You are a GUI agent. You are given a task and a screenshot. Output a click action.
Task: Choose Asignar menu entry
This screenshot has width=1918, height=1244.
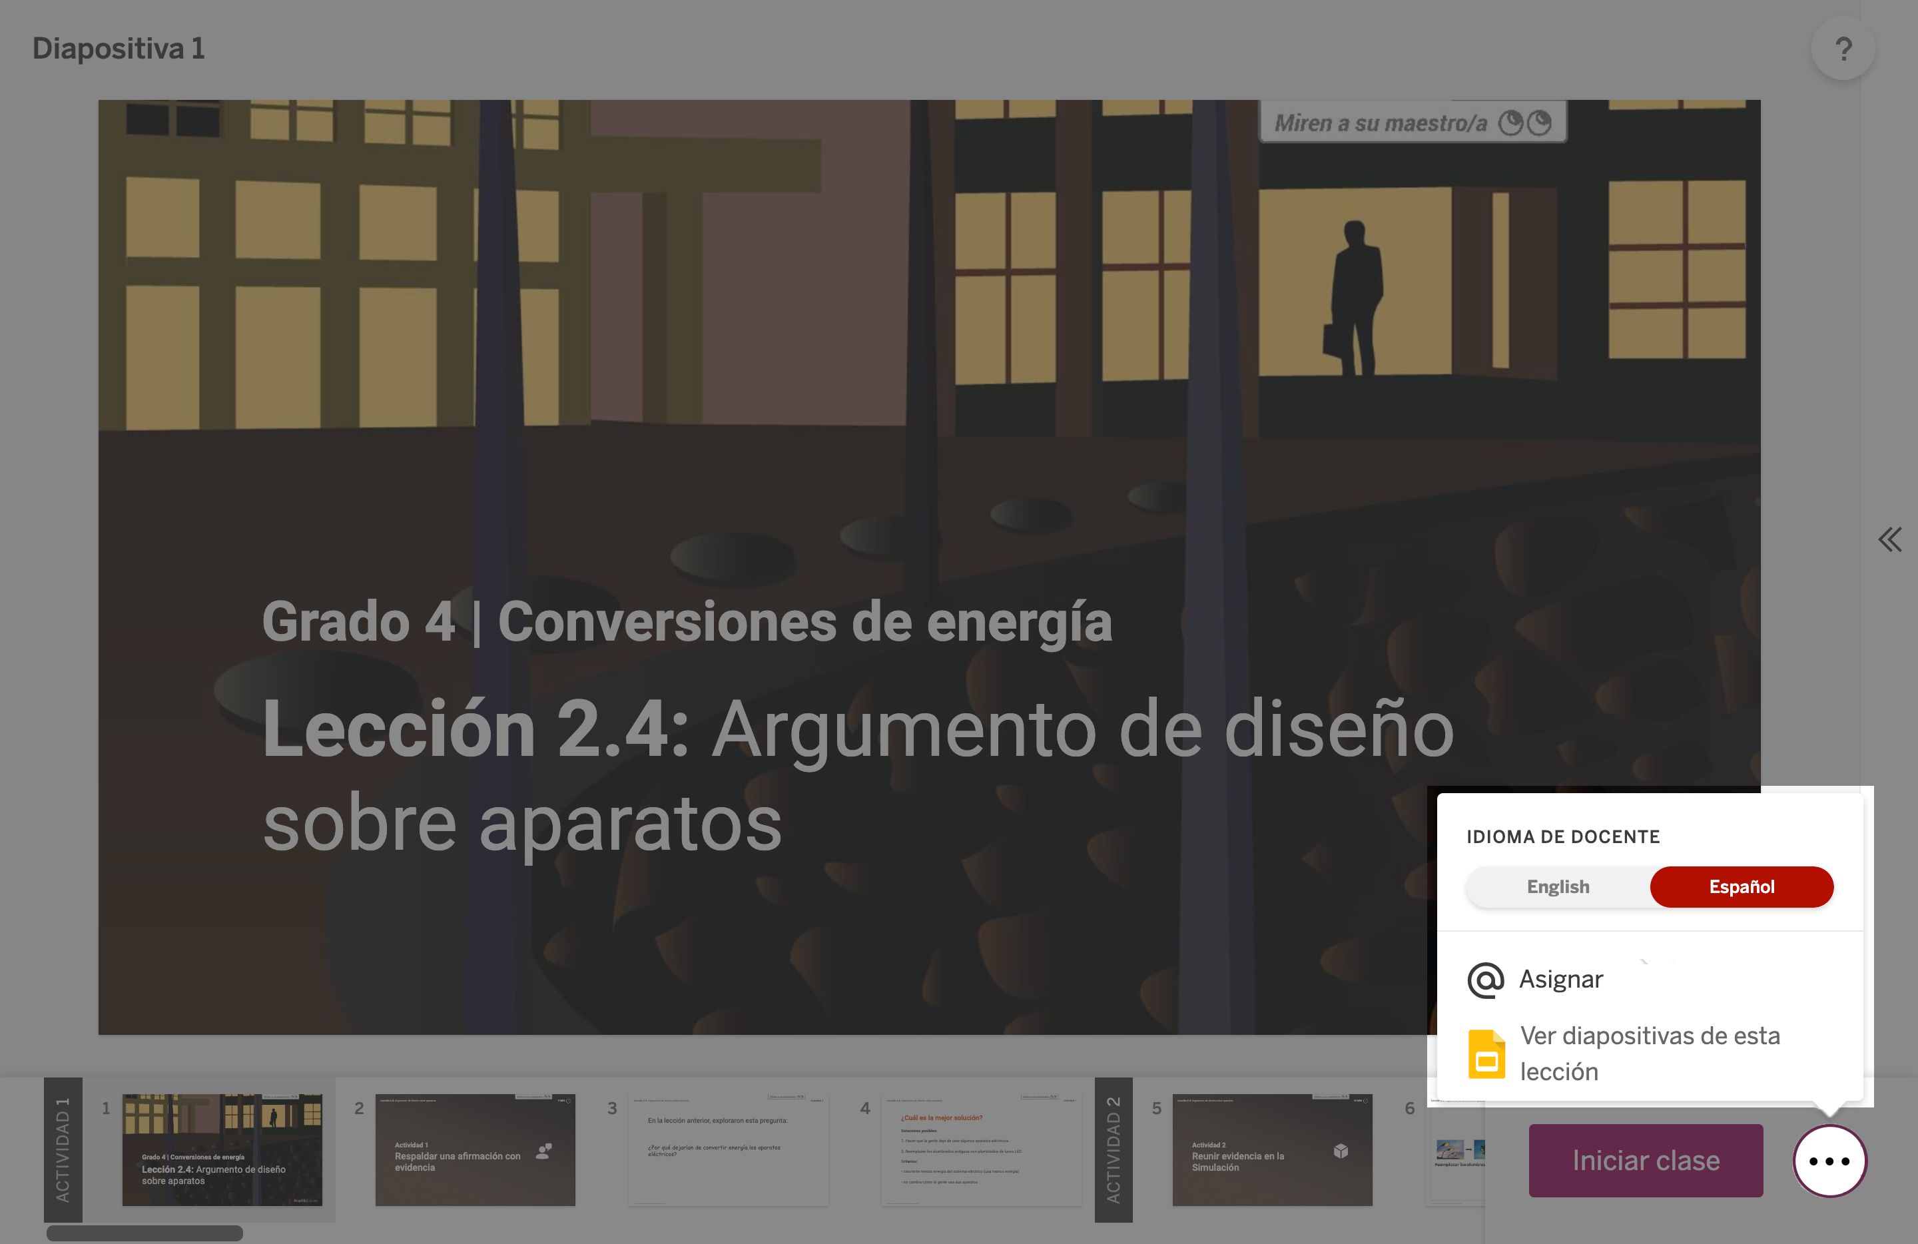pos(1561,979)
